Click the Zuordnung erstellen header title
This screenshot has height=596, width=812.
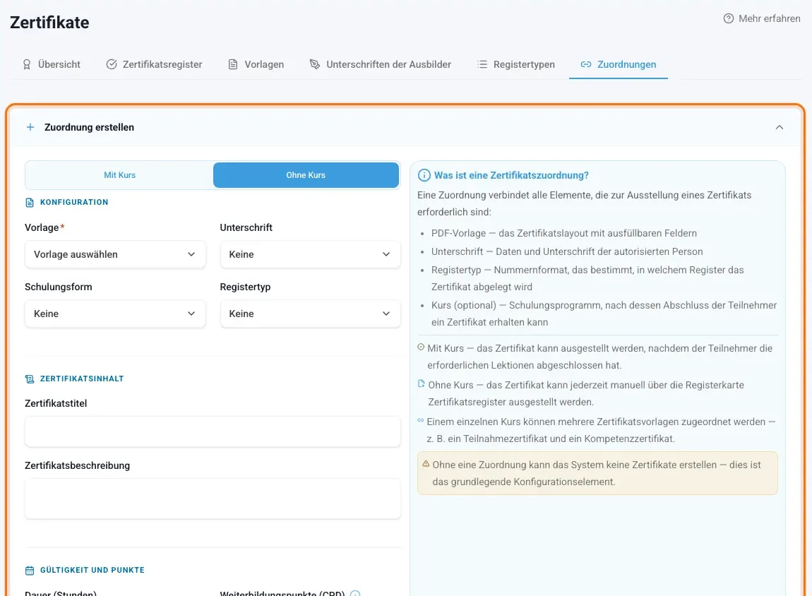89,127
